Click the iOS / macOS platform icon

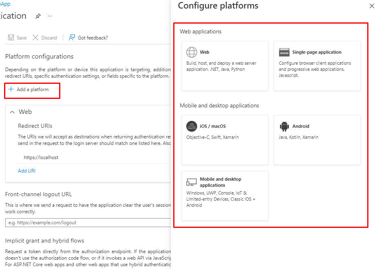pos(192,126)
